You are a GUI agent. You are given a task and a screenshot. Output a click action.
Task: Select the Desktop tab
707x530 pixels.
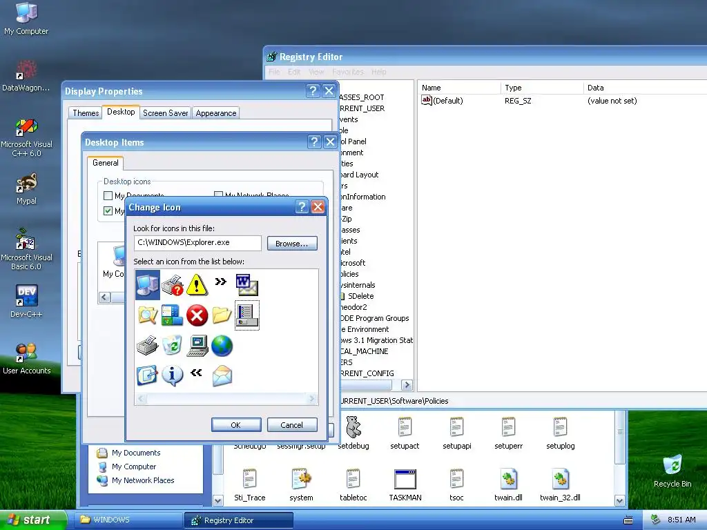pyautogui.click(x=121, y=112)
